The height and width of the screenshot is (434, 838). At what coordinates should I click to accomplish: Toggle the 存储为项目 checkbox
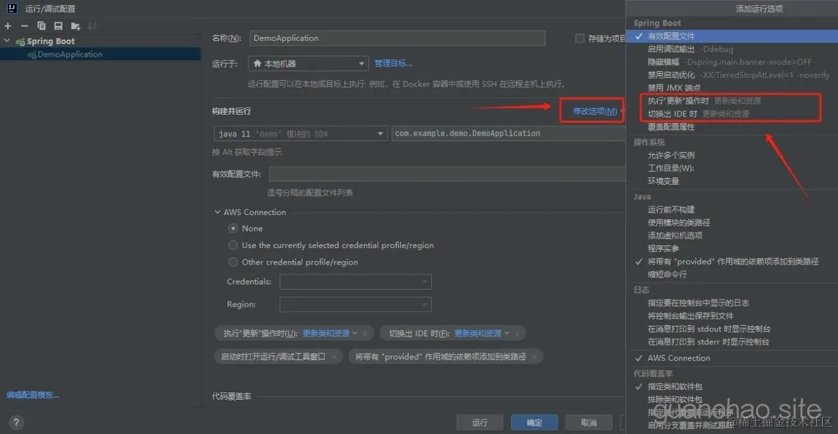click(580, 38)
